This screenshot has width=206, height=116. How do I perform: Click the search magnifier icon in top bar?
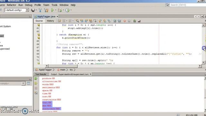[x=167, y=5]
